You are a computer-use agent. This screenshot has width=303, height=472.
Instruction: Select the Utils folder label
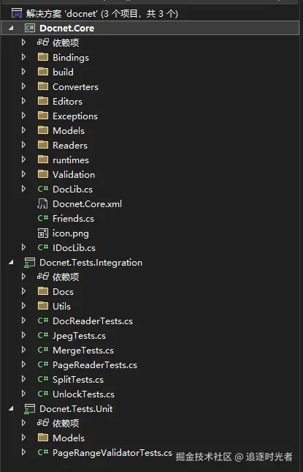[x=61, y=306]
